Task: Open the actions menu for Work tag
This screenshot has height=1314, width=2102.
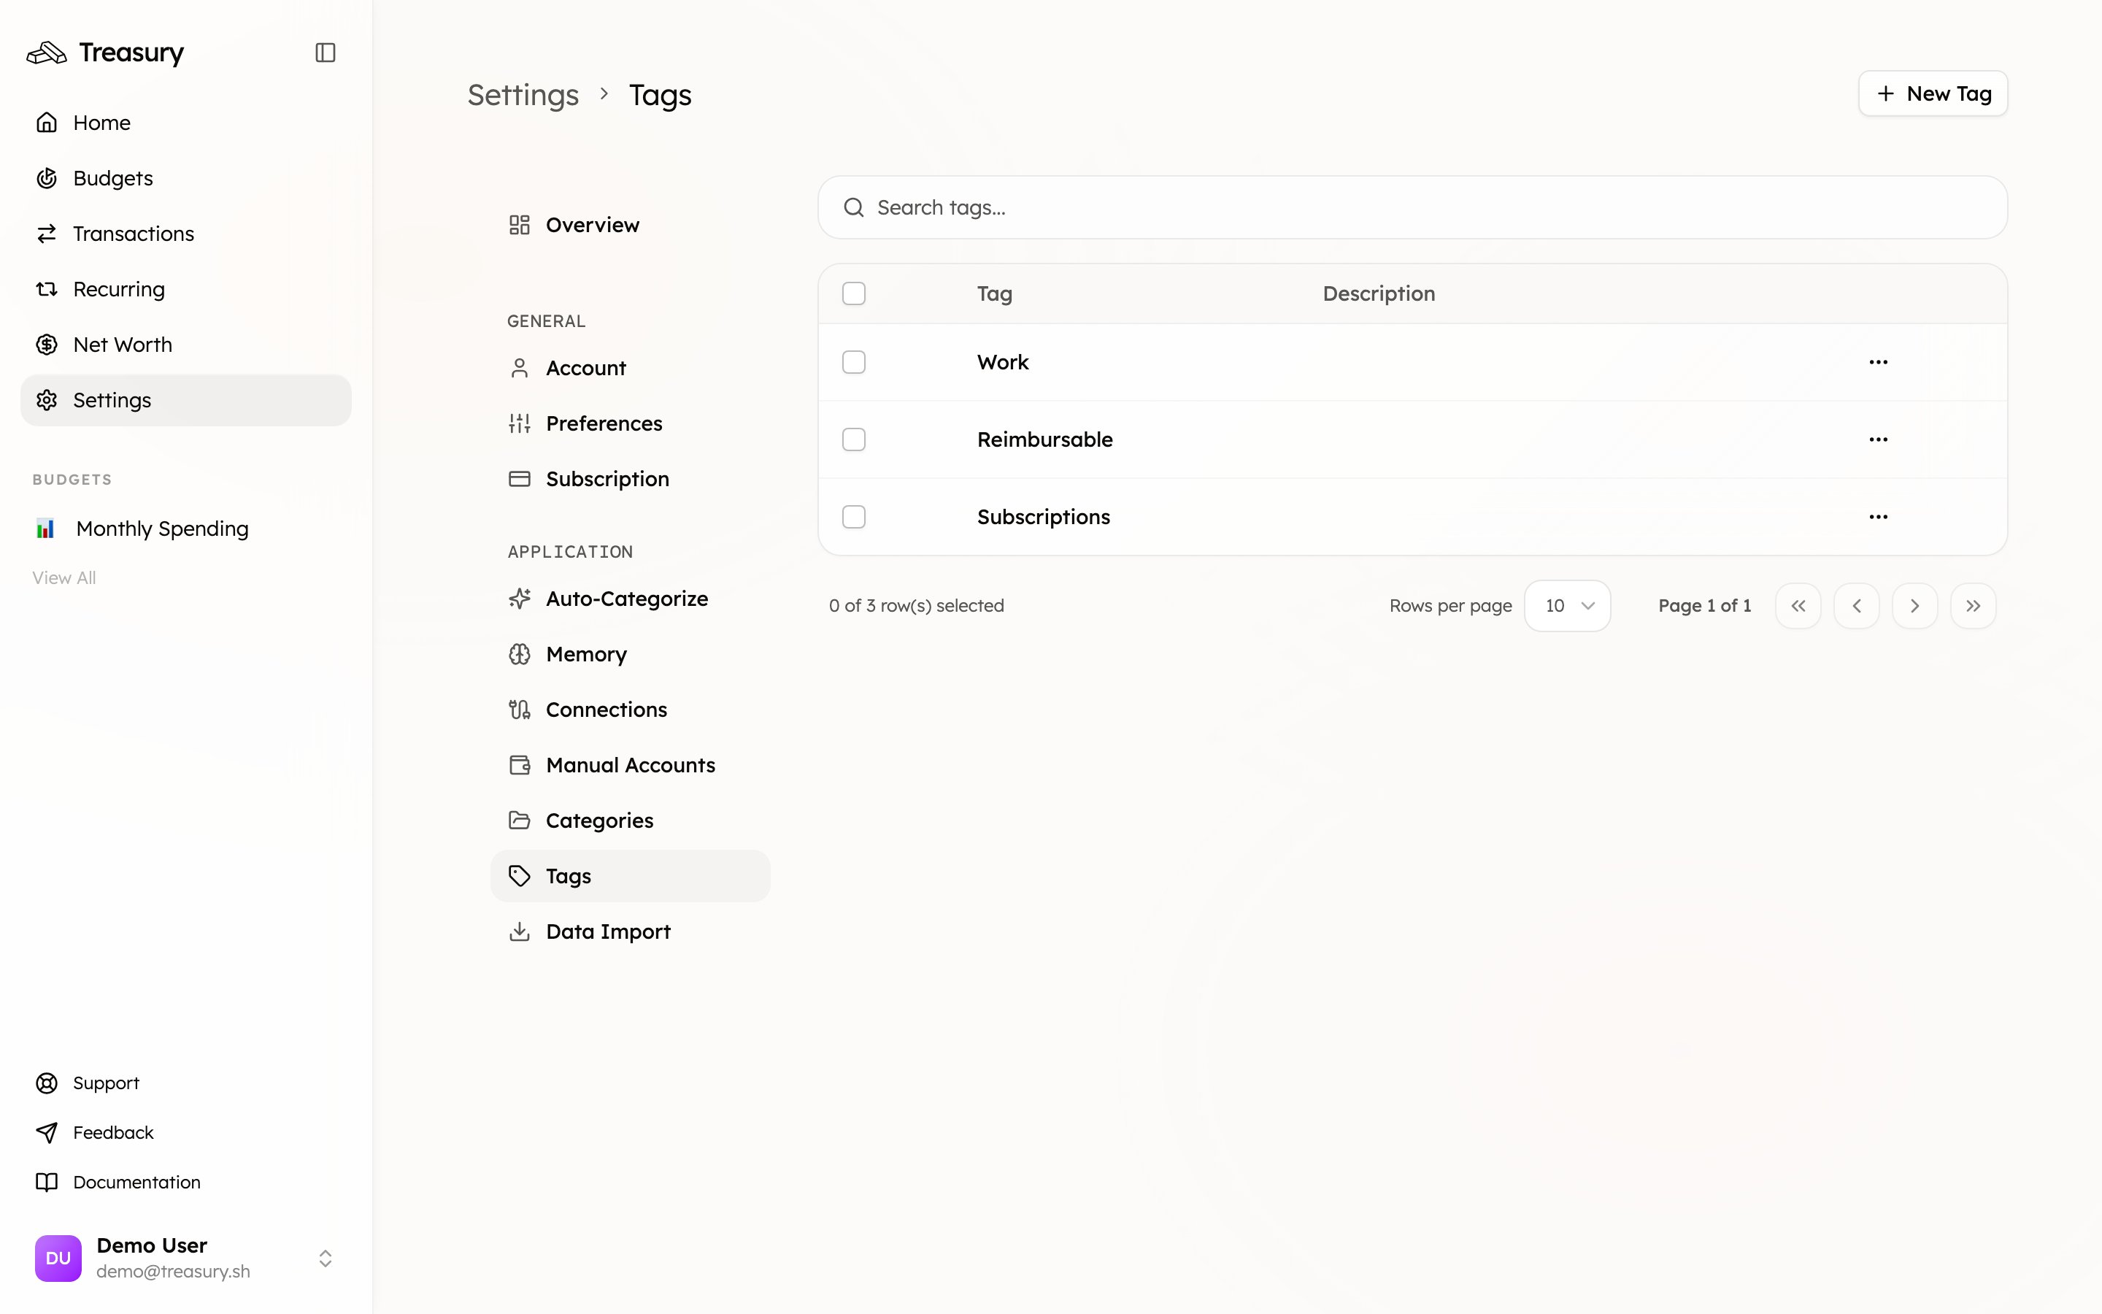Action: click(x=1878, y=362)
